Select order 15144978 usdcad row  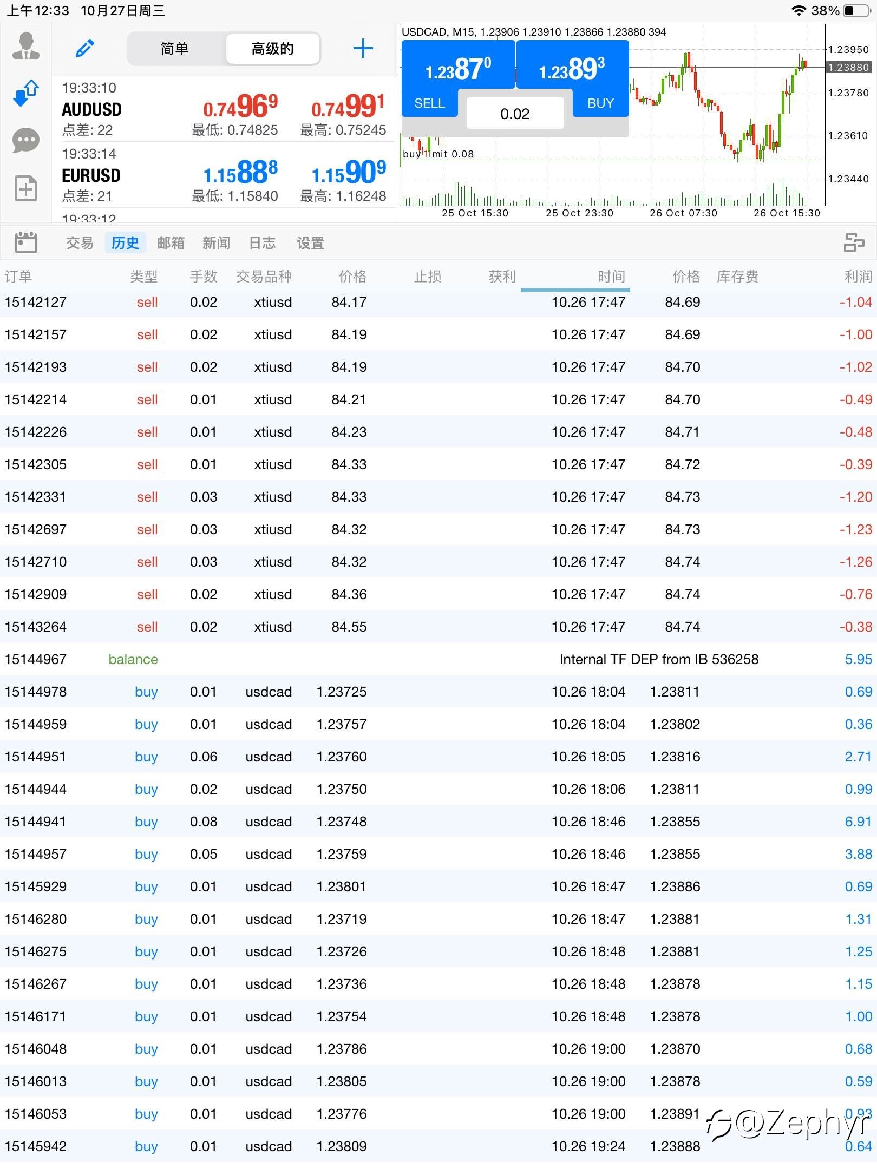[x=439, y=692]
